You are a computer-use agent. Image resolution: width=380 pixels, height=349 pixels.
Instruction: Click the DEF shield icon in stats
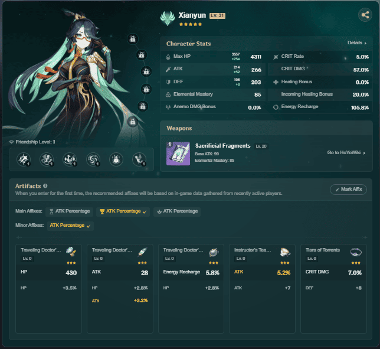[168, 81]
